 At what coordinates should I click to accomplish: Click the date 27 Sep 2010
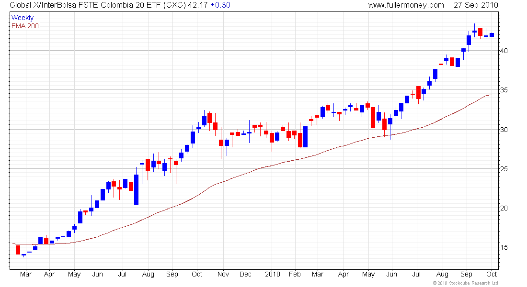coord(476,5)
